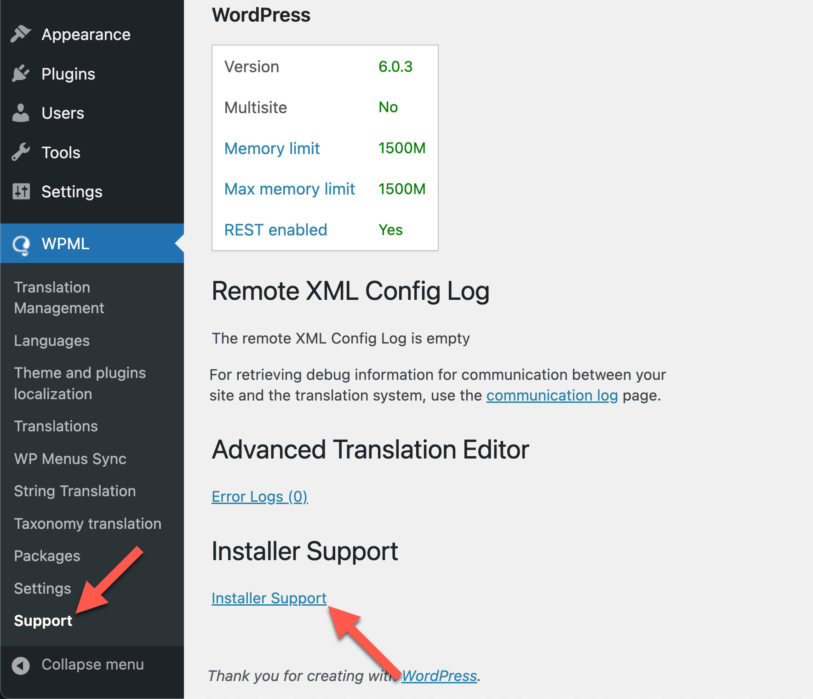Click the Settings sliders icon in sidebar

(21, 191)
